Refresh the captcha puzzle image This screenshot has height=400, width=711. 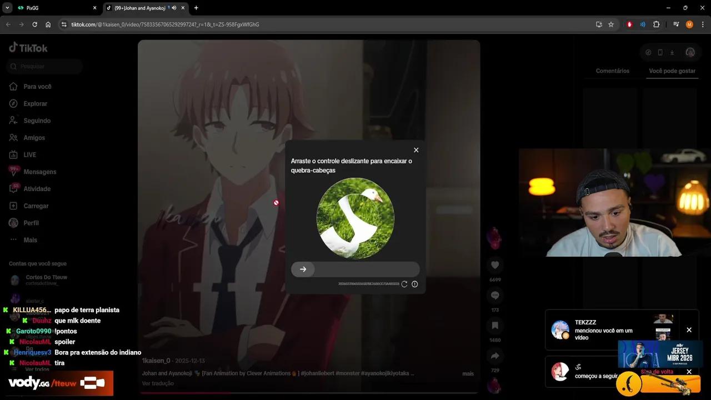click(404, 284)
